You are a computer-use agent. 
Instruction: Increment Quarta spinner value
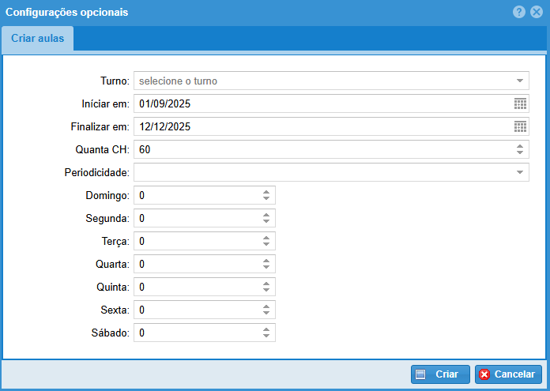point(266,261)
